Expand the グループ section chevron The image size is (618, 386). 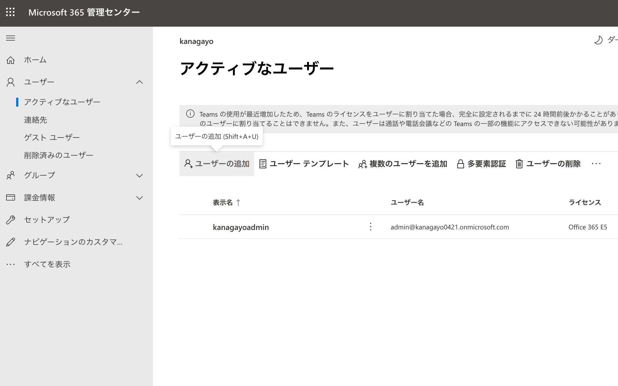click(139, 176)
